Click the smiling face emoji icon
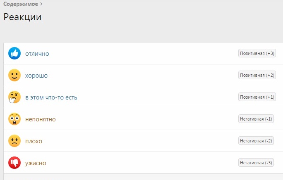 click(x=14, y=75)
